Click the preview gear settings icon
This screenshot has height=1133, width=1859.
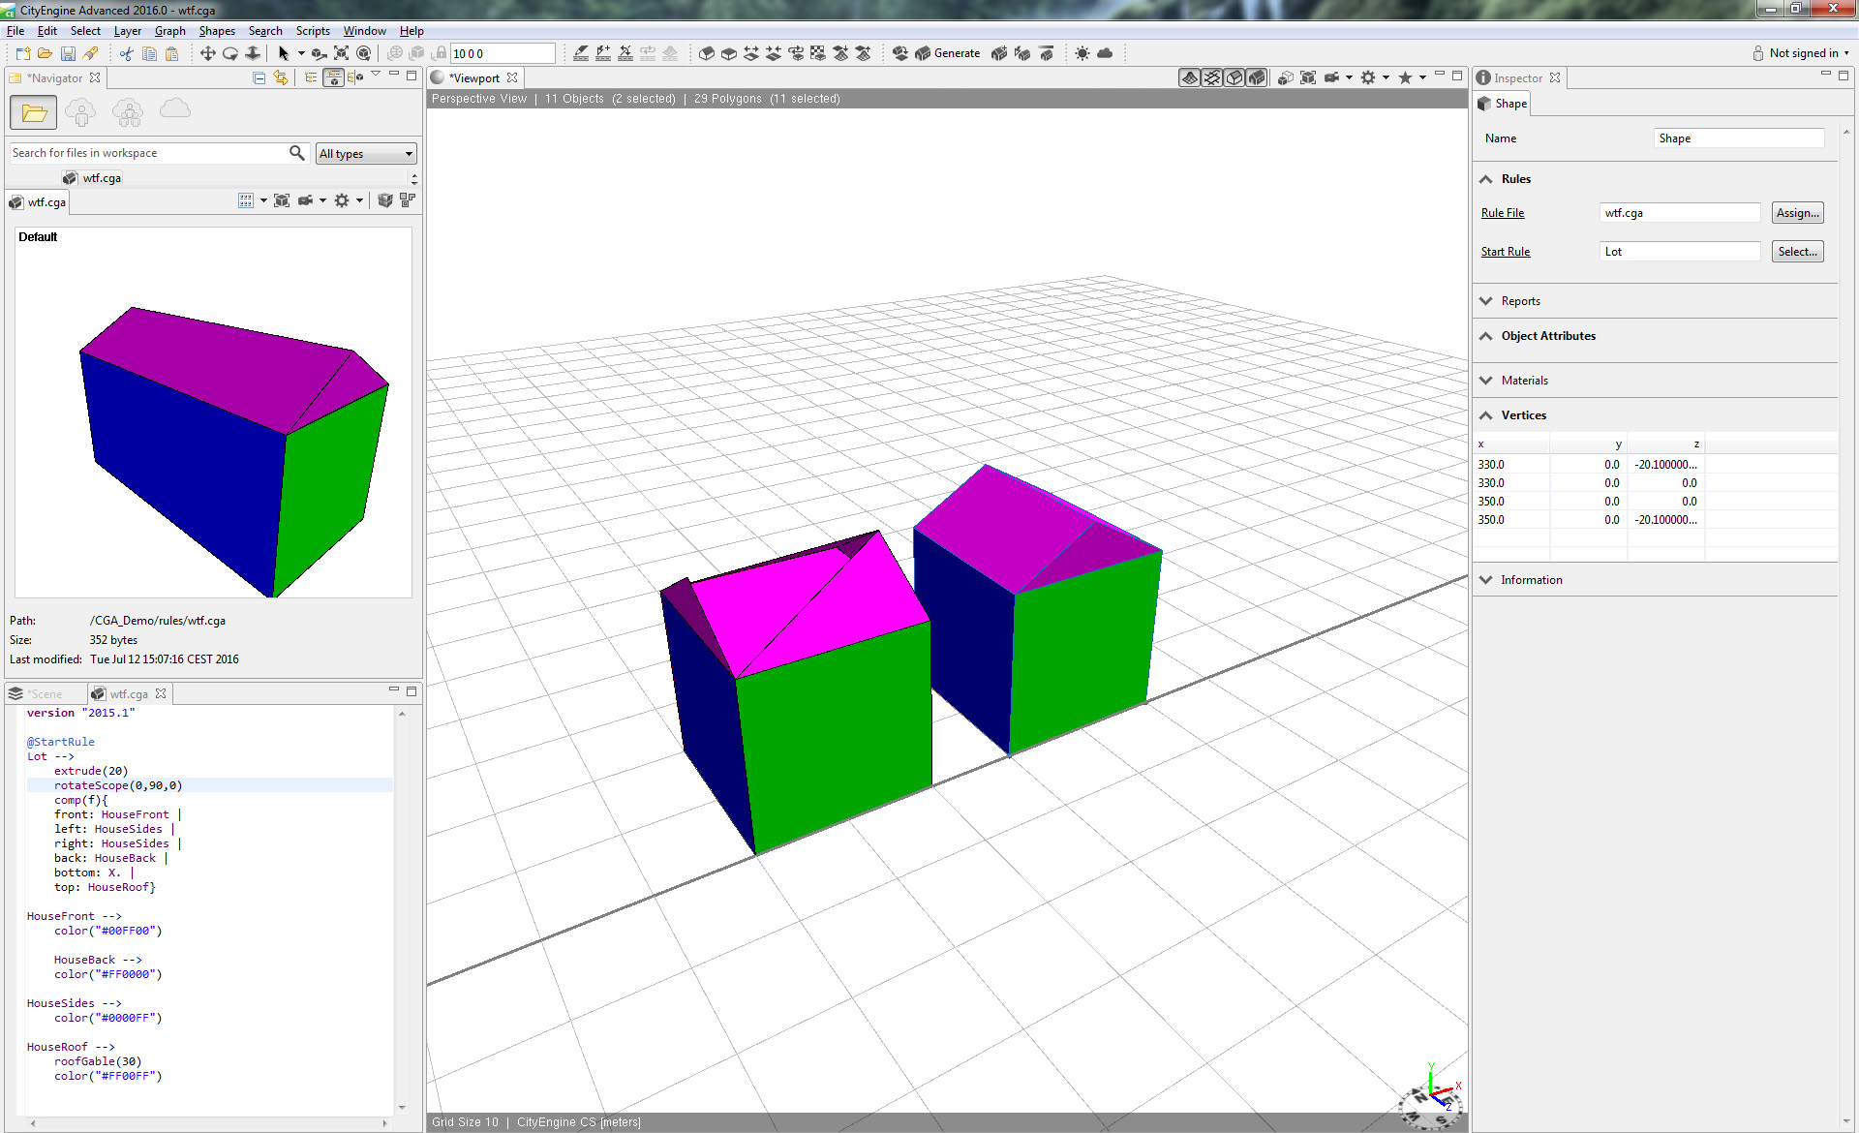point(342,200)
